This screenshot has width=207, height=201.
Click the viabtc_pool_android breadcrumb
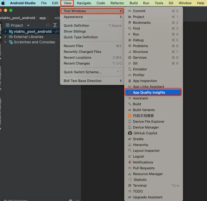click(x=17, y=18)
